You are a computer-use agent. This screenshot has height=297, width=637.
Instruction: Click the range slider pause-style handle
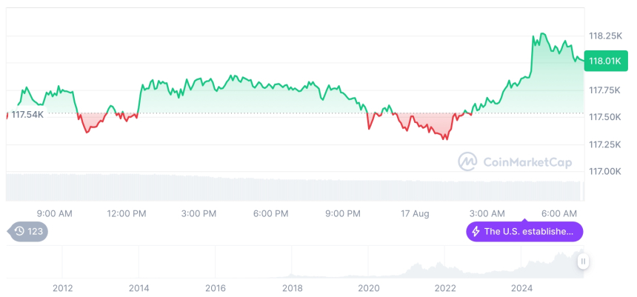[584, 261]
